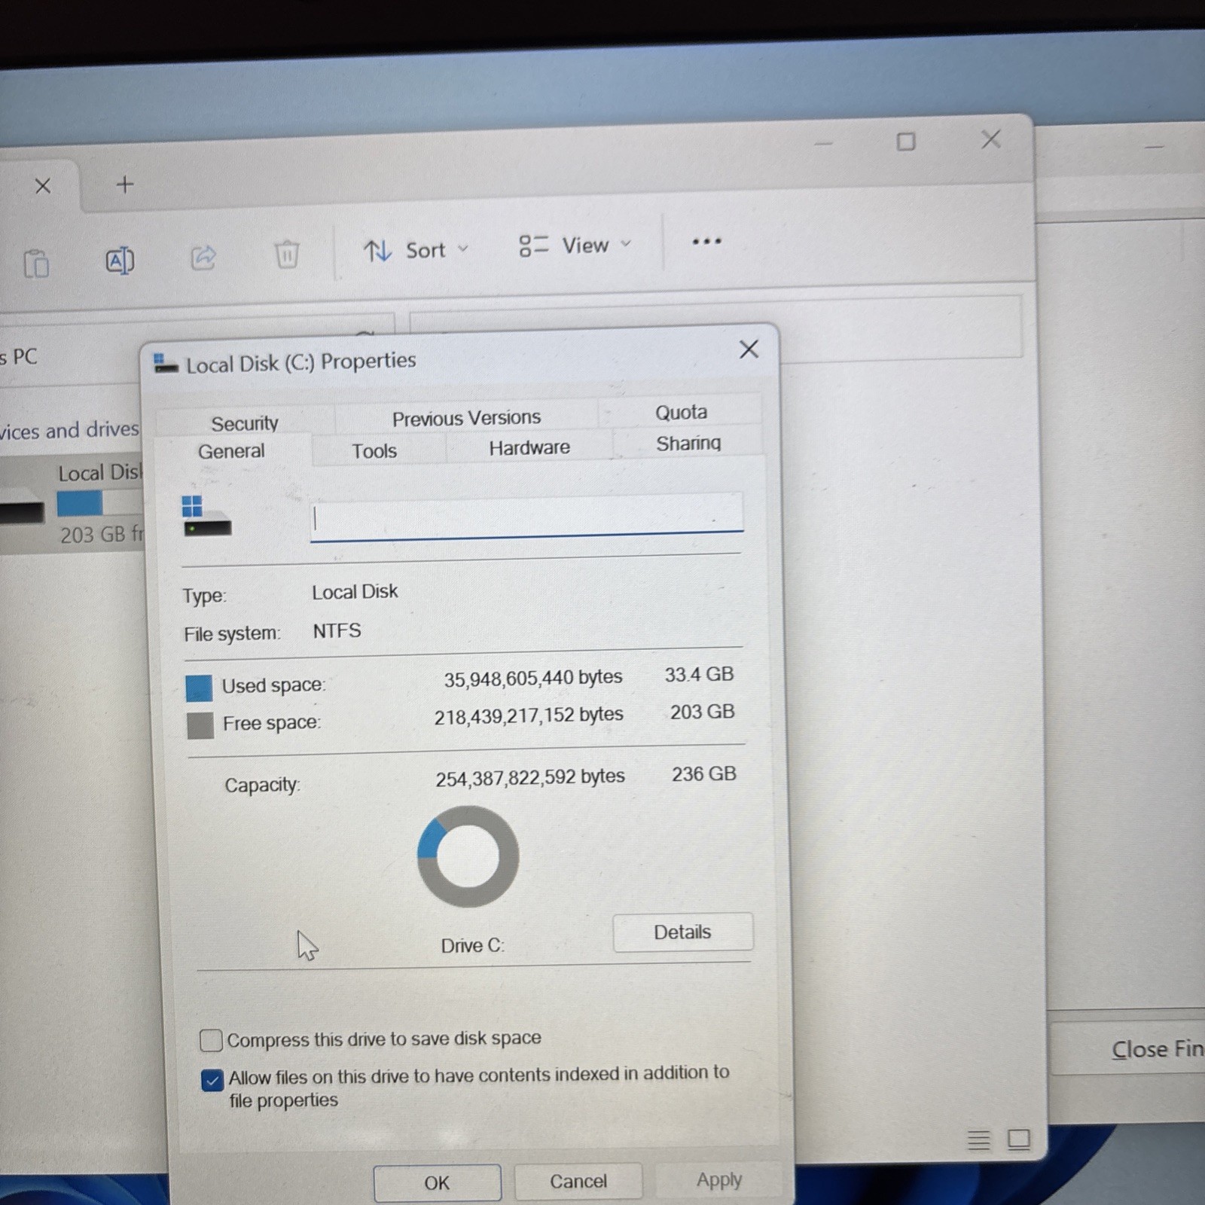
Task: Enable Compress this drive checkbox
Action: click(x=211, y=1041)
